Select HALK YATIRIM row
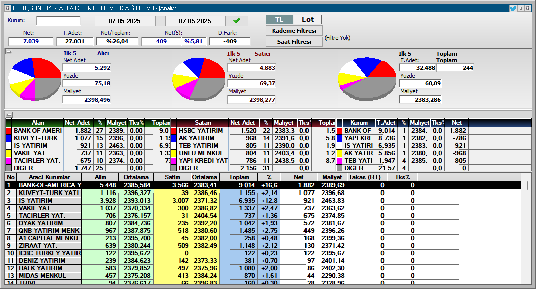The image size is (536, 289). [263, 268]
